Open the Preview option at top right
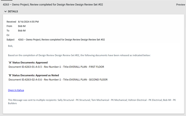The image size is (186, 116). (181, 5)
